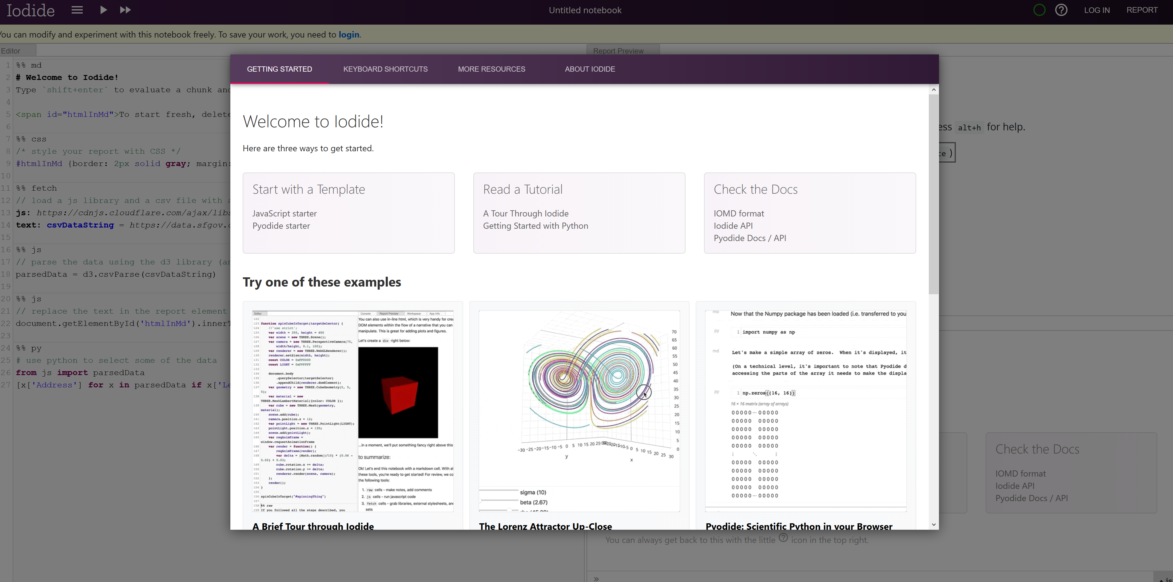Click the dialog scrollbar down arrow
This screenshot has width=1173, height=582.
[x=934, y=525]
